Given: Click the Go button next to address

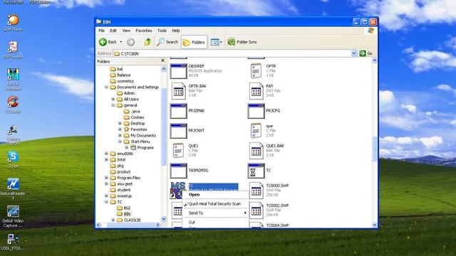Looking at the screenshot, I should pyautogui.click(x=366, y=53).
